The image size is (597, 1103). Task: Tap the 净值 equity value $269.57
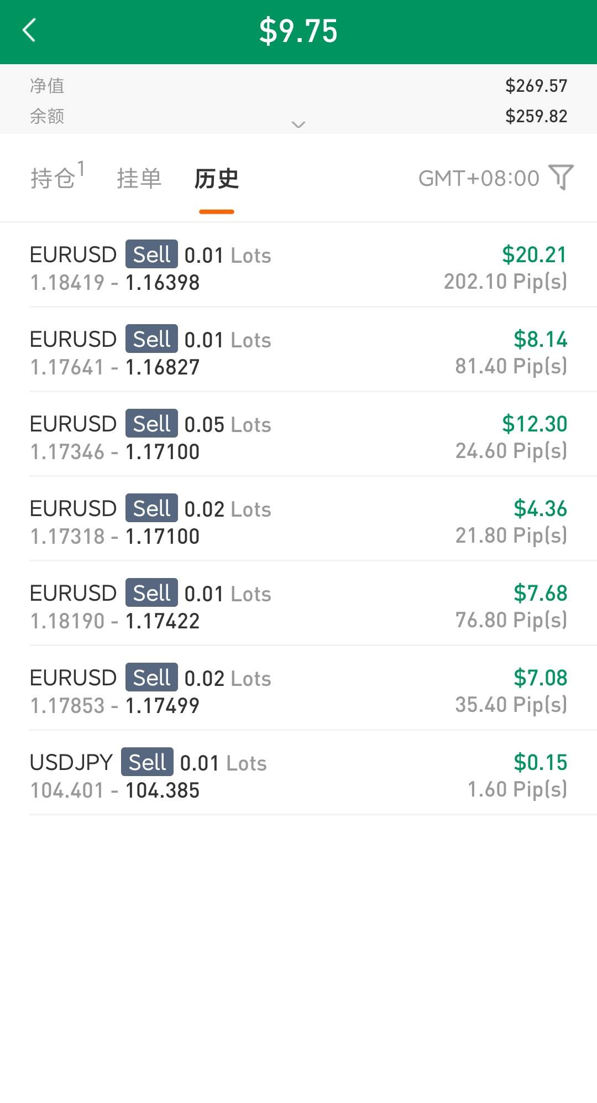pos(536,86)
